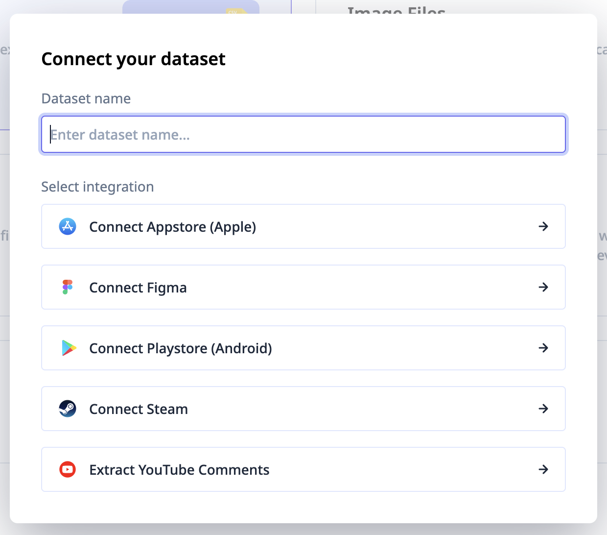The image size is (607, 535).
Task: Click the Dataset name label
Action: pos(86,98)
